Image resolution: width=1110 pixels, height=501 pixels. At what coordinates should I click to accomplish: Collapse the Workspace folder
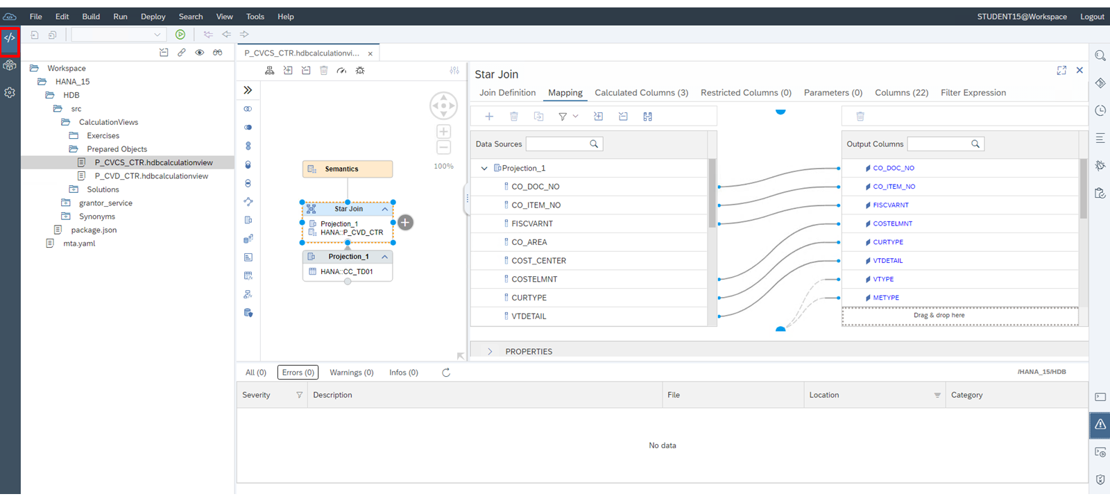(x=34, y=69)
